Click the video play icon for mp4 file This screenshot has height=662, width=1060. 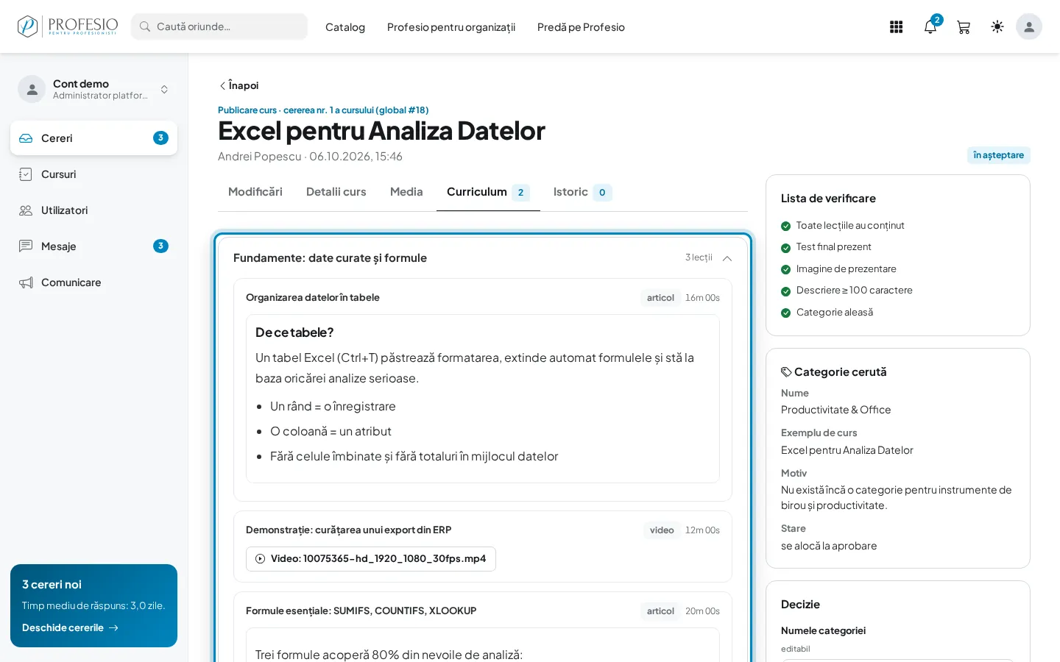pos(260,559)
